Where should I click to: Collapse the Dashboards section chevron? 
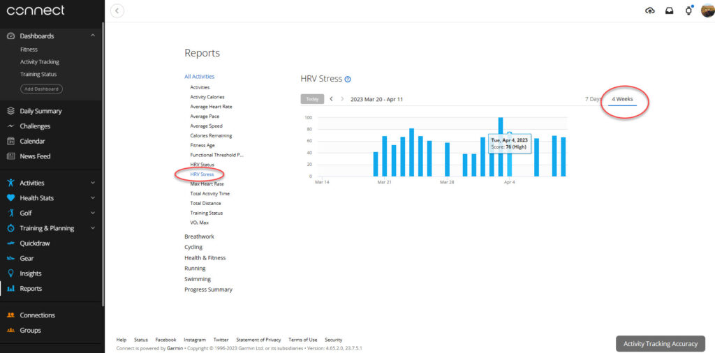click(x=93, y=36)
